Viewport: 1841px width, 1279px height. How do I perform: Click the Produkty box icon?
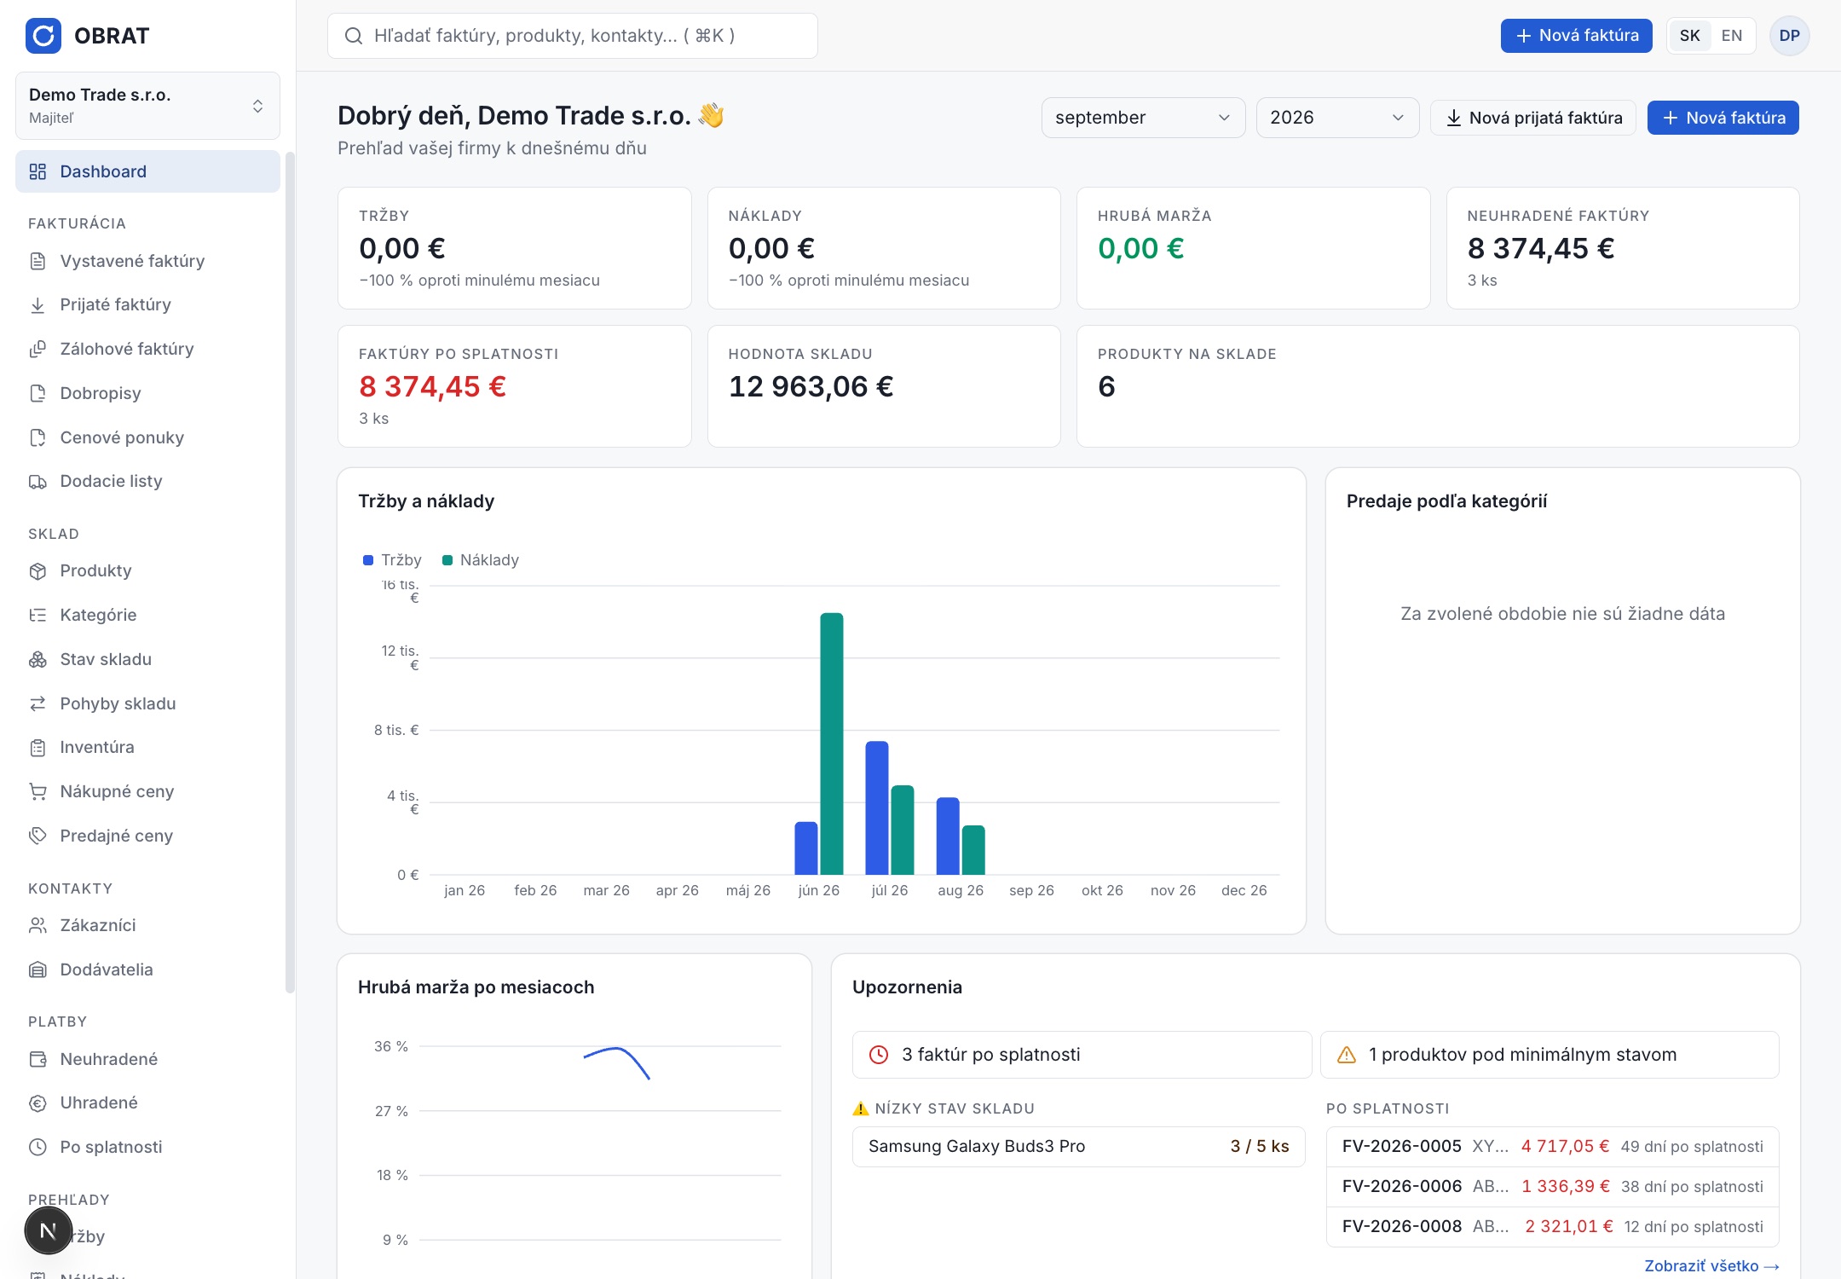point(38,571)
